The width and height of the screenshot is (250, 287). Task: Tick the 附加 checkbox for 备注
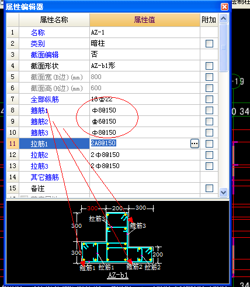coord(209,188)
